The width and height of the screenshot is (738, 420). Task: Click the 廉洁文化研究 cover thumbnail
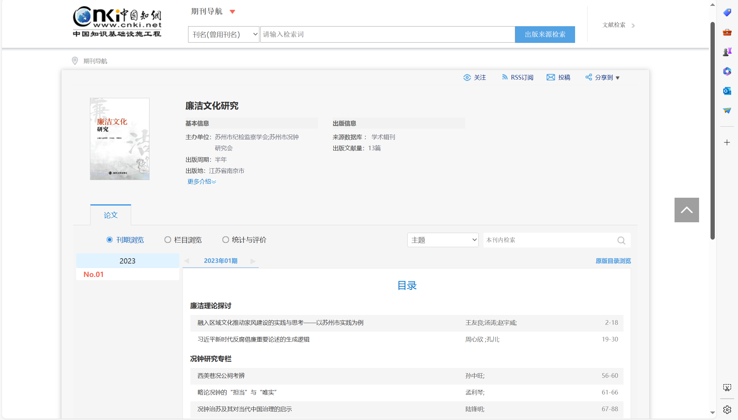coord(120,139)
